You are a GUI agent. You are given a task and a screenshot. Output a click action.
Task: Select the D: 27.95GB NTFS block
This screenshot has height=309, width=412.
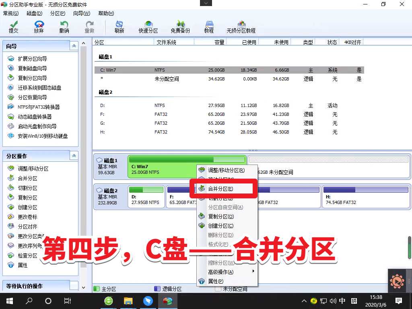coord(146,196)
